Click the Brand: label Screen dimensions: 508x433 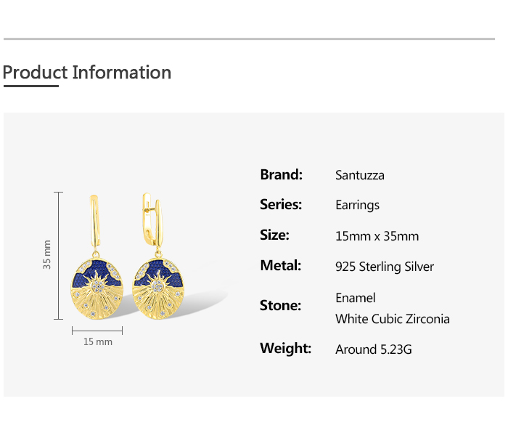click(x=281, y=174)
